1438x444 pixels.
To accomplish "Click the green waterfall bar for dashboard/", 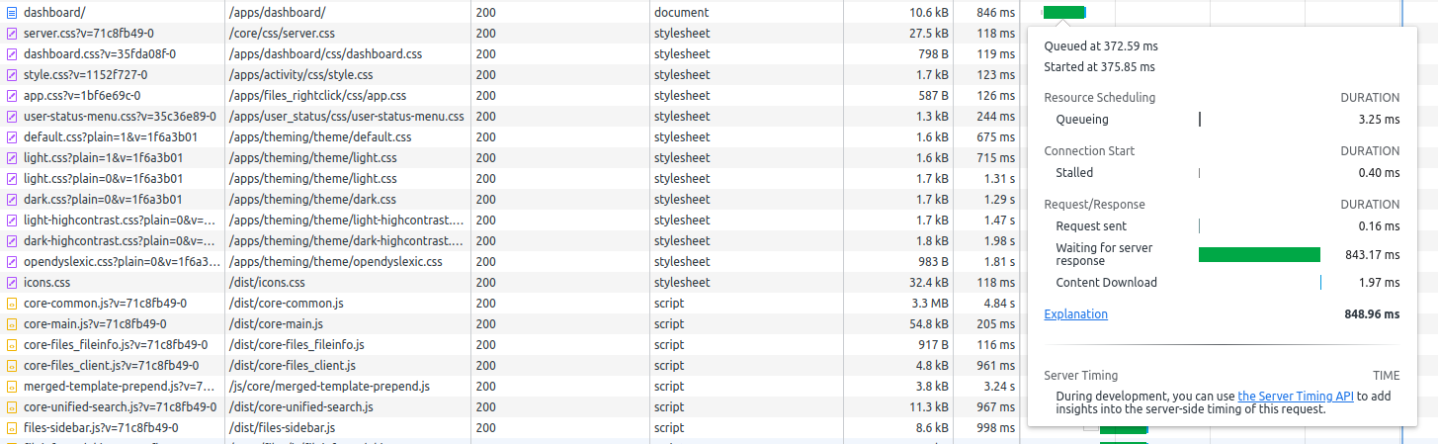I will point(1063,12).
